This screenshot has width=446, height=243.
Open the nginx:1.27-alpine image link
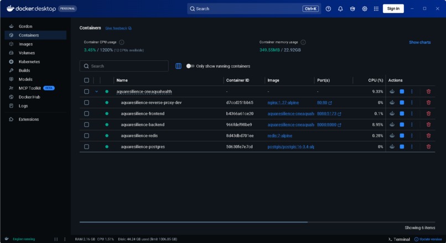[x=283, y=103]
